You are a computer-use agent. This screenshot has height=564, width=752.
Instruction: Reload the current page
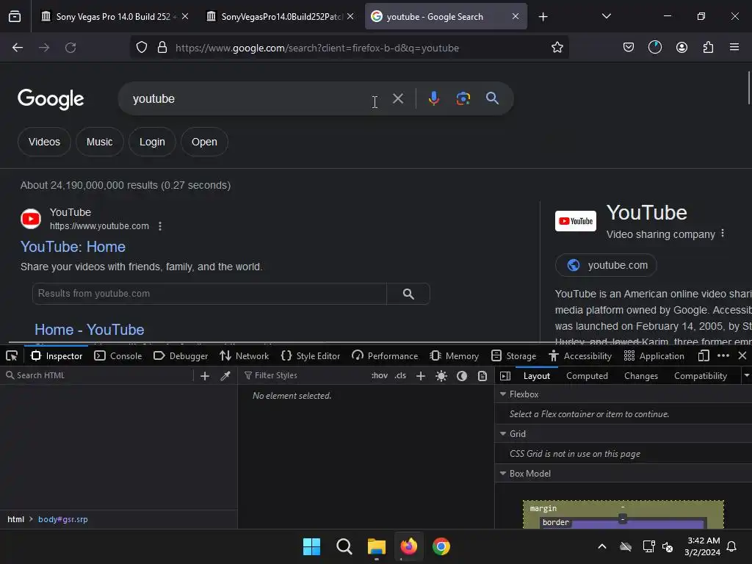tap(70, 48)
